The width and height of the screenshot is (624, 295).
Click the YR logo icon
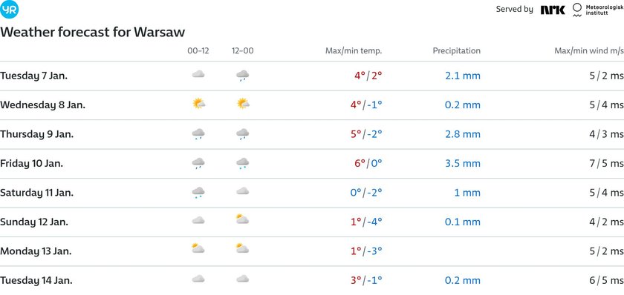9,10
